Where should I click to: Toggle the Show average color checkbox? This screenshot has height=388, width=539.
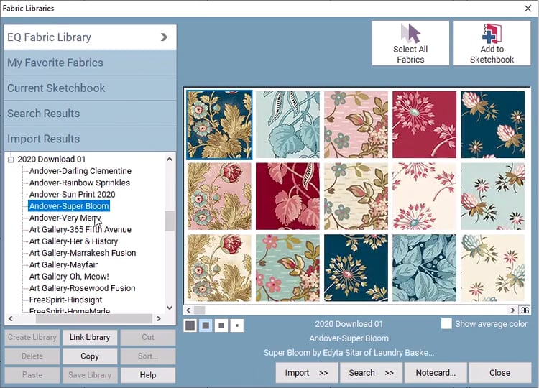[x=446, y=324]
